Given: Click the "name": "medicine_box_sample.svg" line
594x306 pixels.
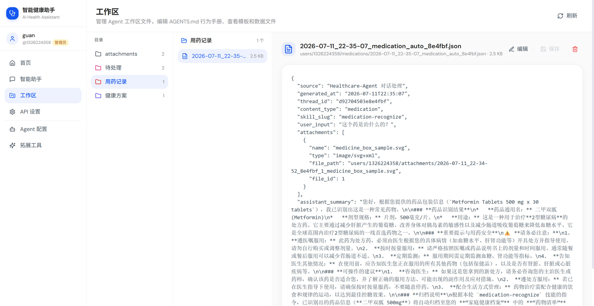Looking at the screenshot, I should click(x=359, y=148).
